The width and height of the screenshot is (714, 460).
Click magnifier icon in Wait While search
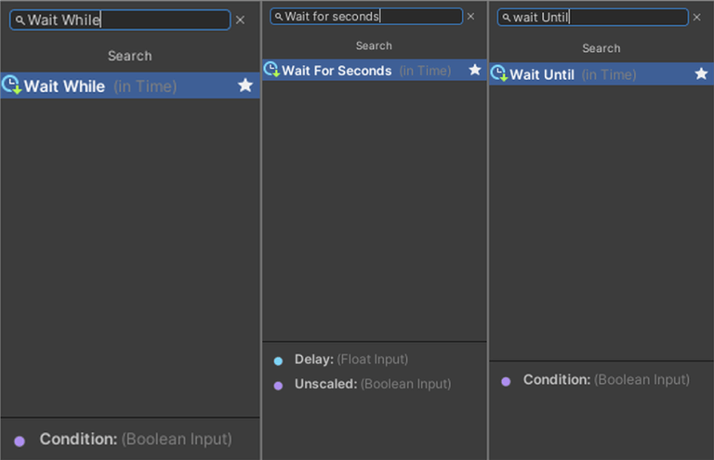[20, 20]
